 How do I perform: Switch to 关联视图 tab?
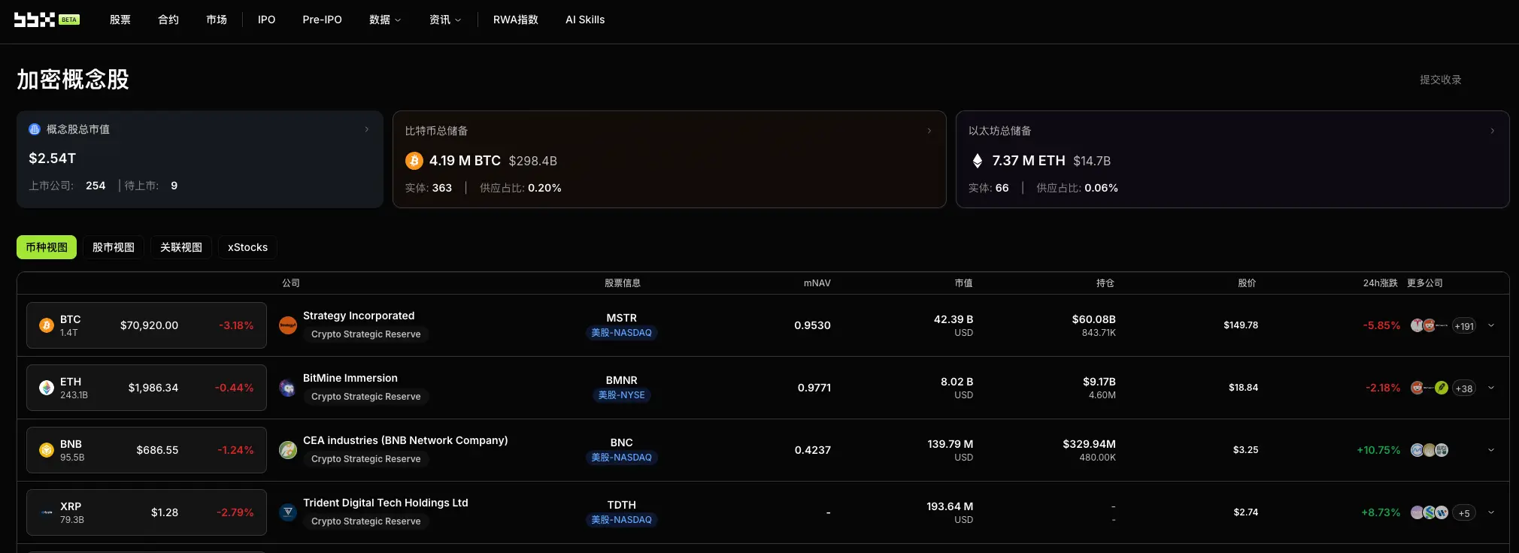pos(181,247)
